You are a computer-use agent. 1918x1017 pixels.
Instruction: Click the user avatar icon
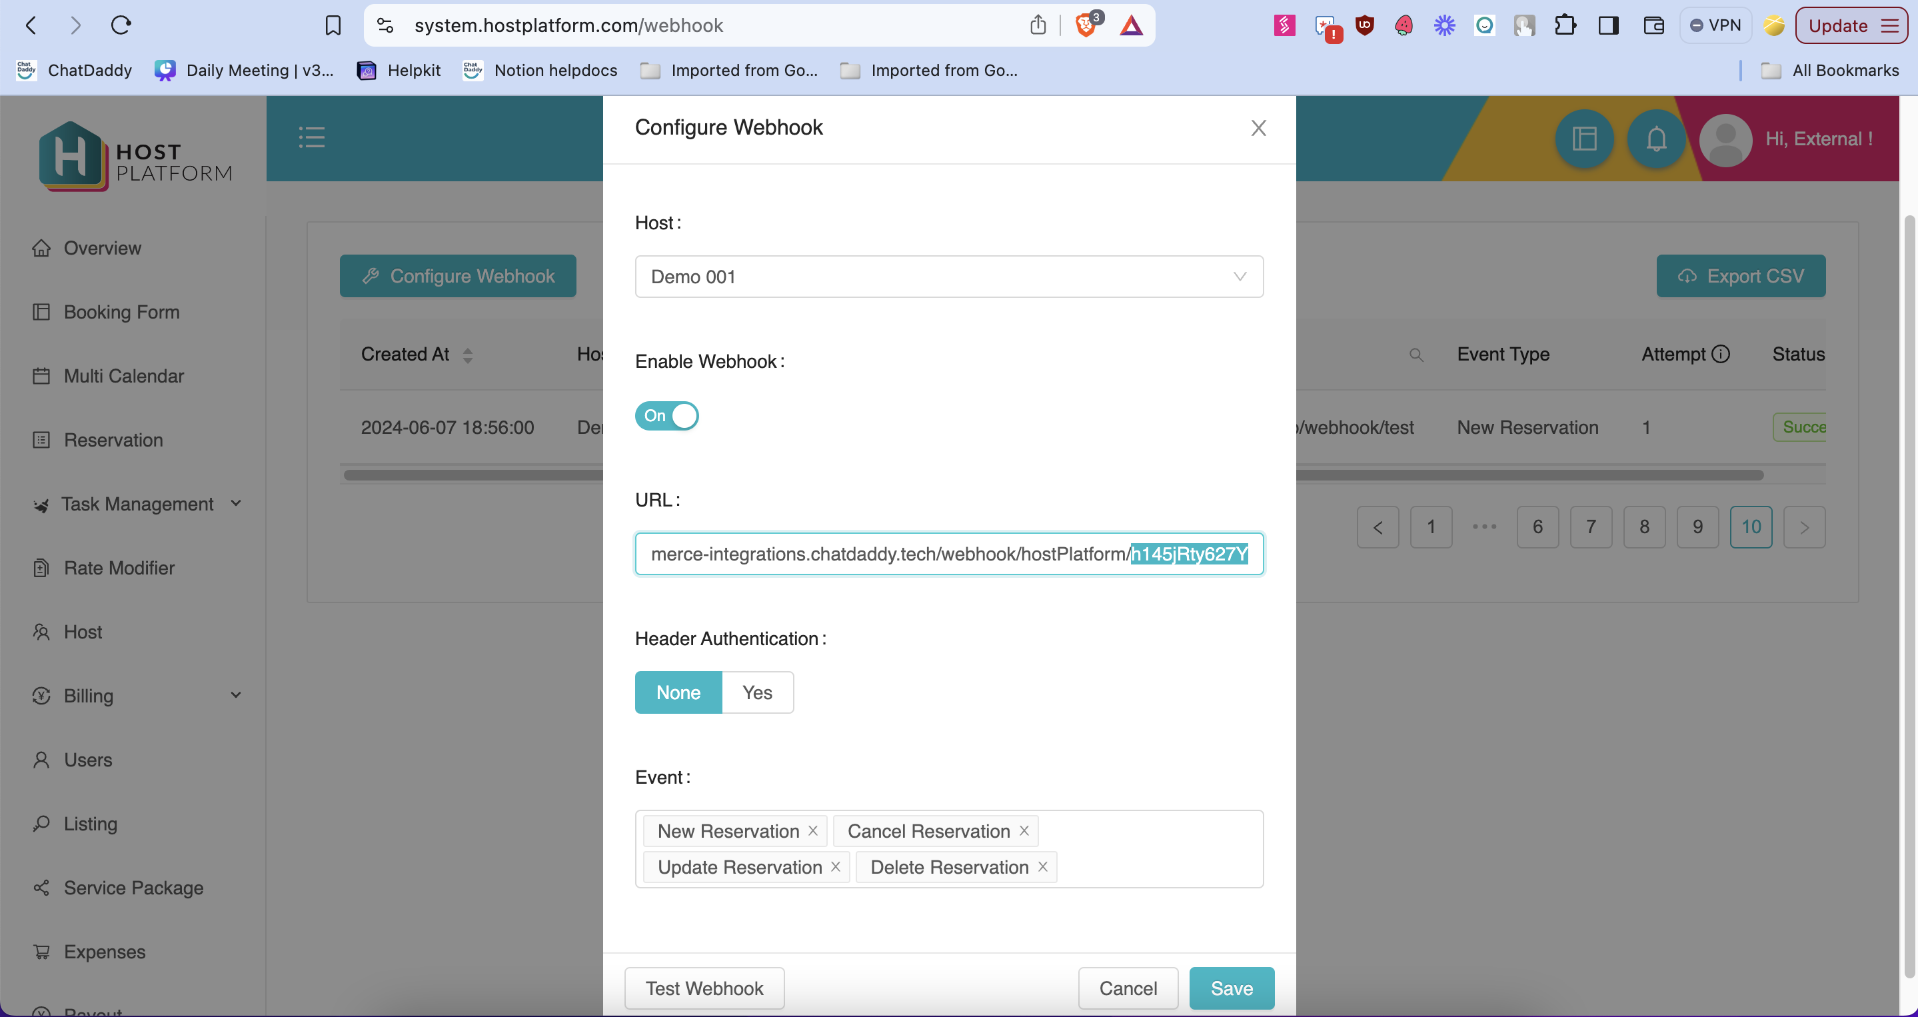click(x=1725, y=140)
